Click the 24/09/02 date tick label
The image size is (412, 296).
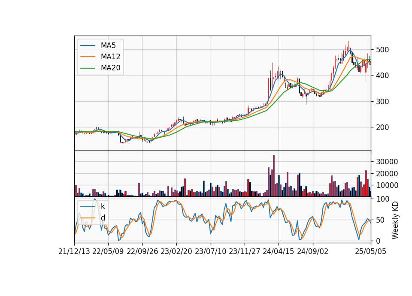(x=313, y=252)
